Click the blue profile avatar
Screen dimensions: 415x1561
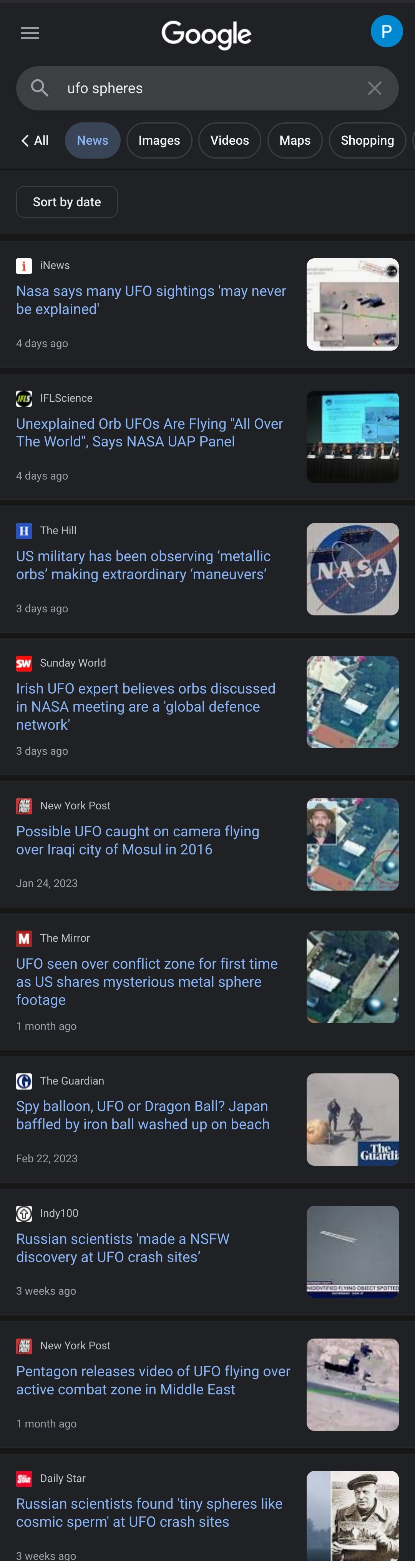pos(386,32)
